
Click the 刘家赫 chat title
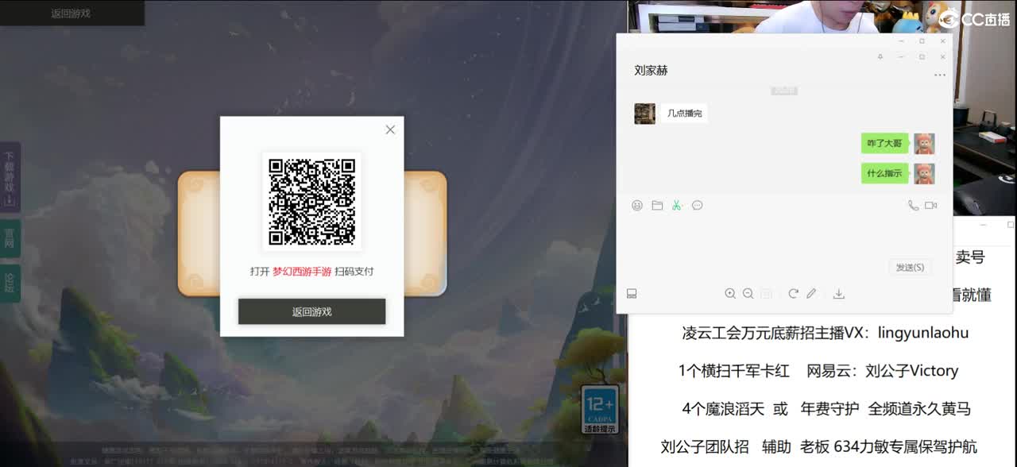[651, 71]
